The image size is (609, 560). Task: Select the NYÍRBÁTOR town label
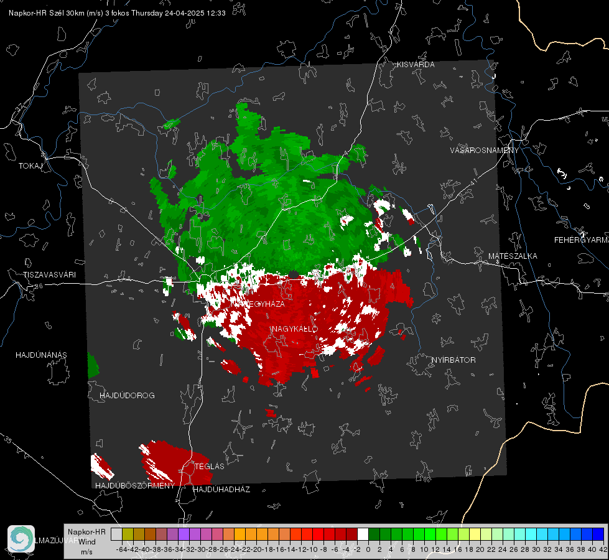pyautogui.click(x=453, y=360)
